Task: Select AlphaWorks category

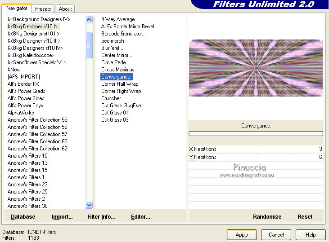Action: (21, 113)
